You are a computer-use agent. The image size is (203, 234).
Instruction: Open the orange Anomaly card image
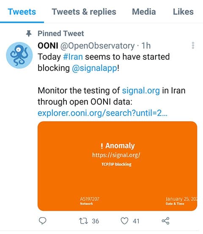118,166
